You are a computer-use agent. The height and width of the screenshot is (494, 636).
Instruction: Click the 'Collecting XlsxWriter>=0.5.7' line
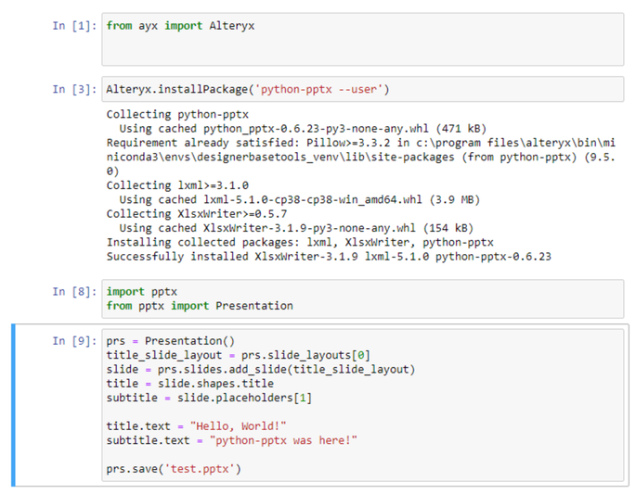click(197, 214)
